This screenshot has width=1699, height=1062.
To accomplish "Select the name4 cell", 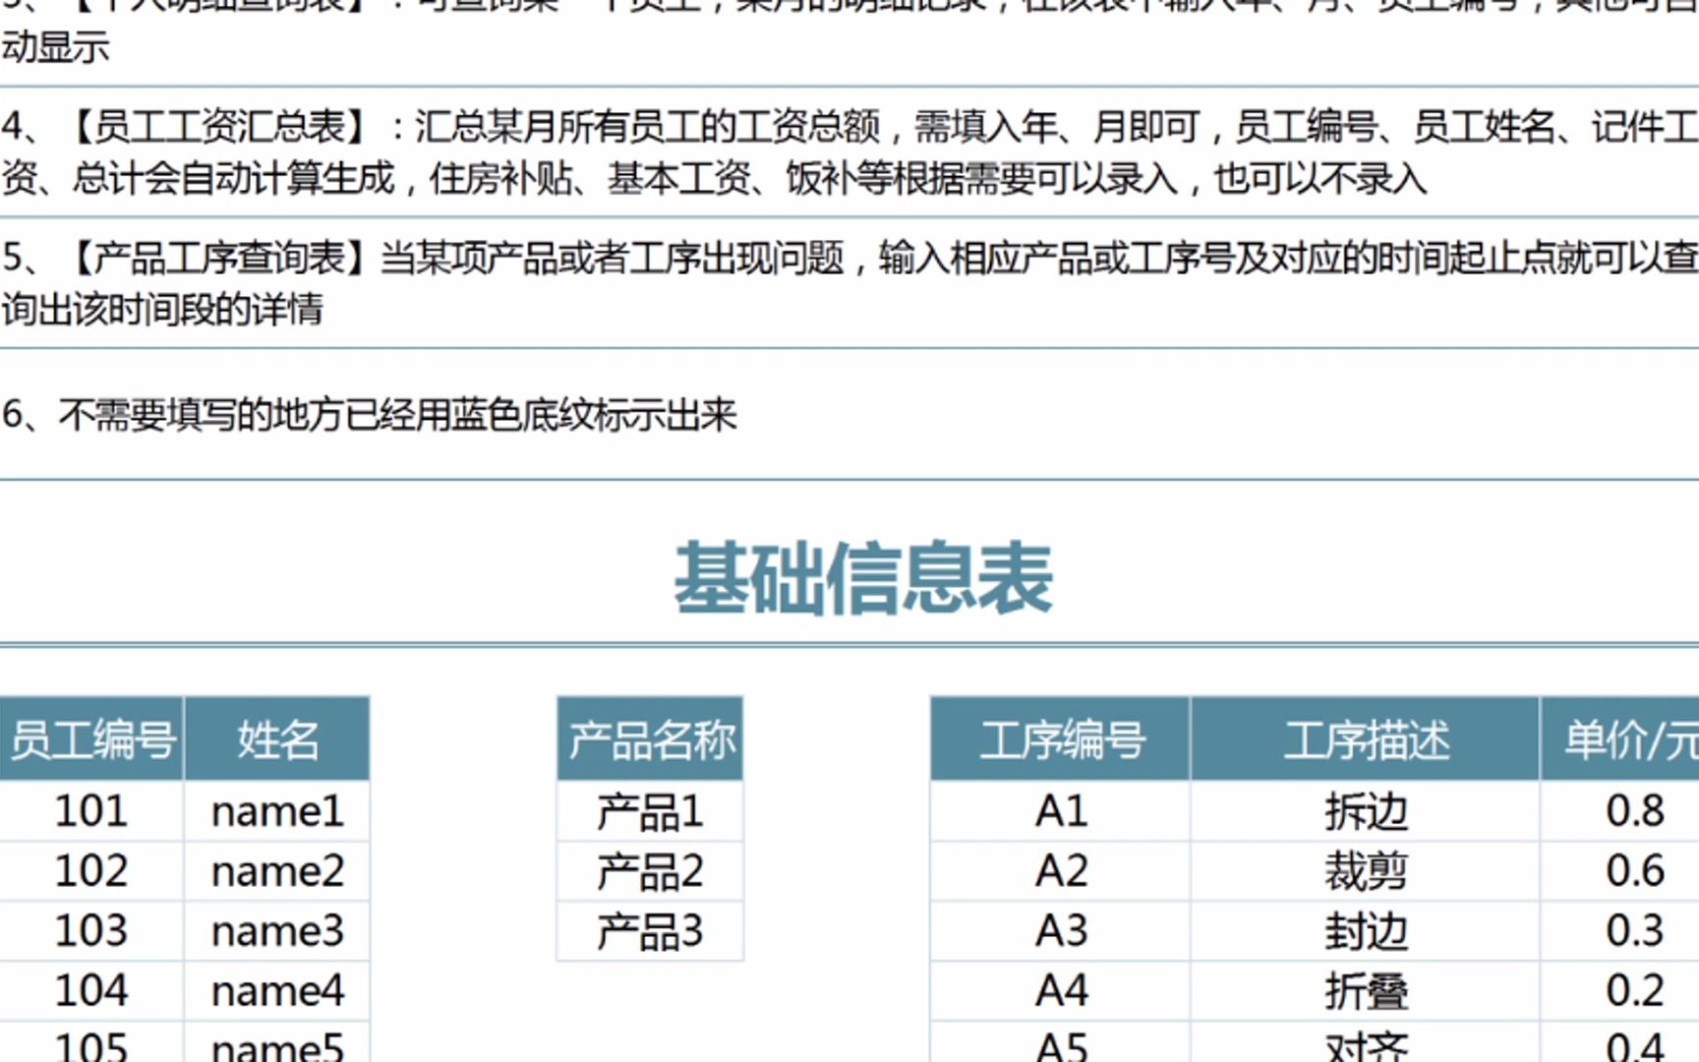I will point(277,991).
